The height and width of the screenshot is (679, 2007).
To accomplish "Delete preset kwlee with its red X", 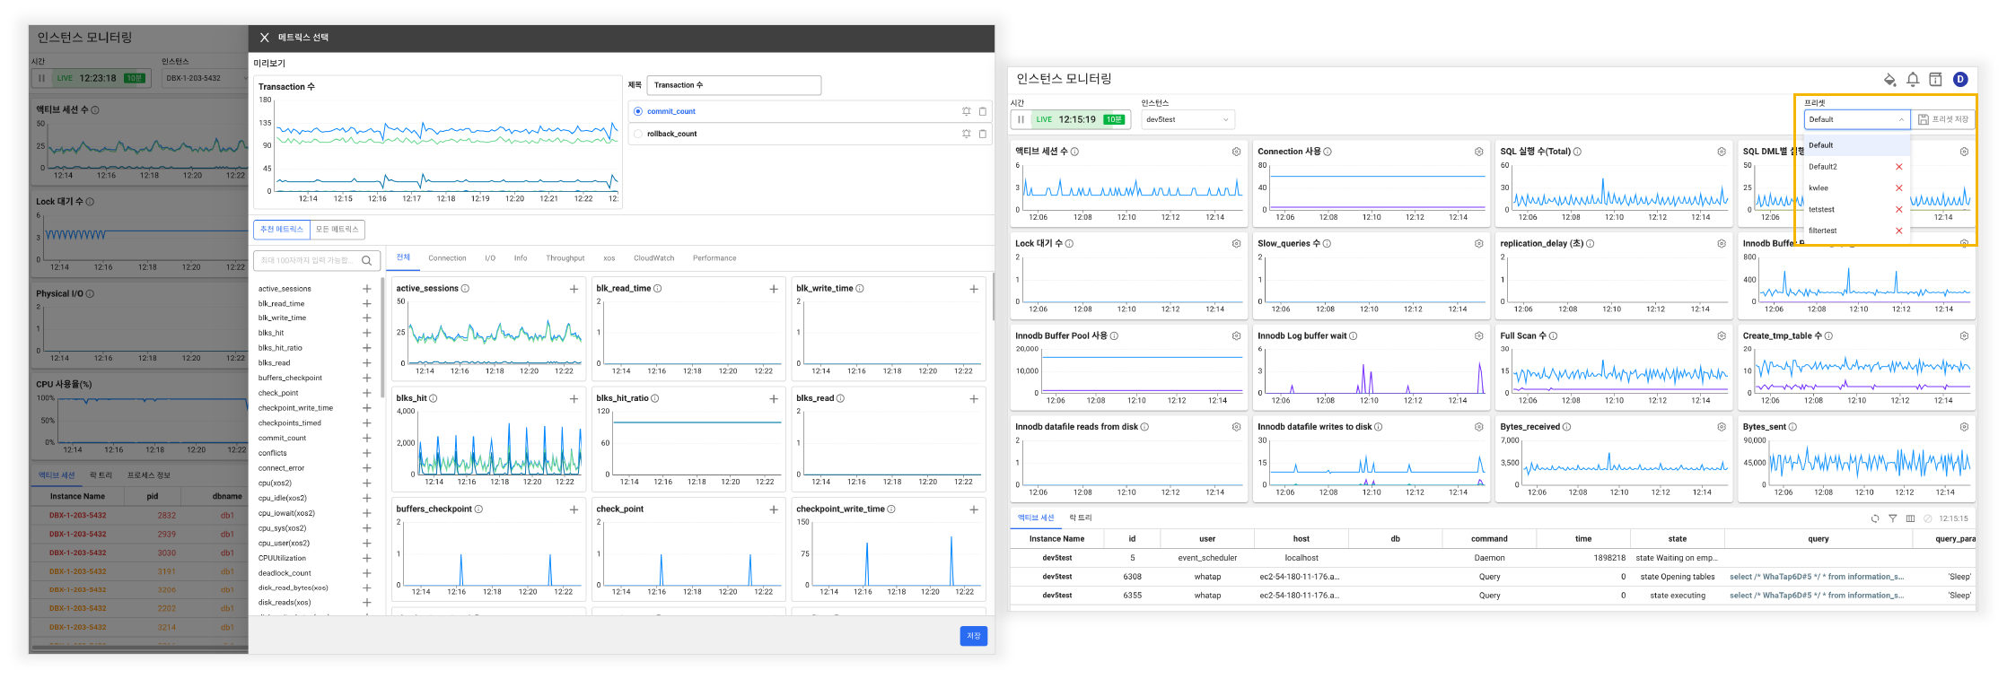I will pos(1898,188).
